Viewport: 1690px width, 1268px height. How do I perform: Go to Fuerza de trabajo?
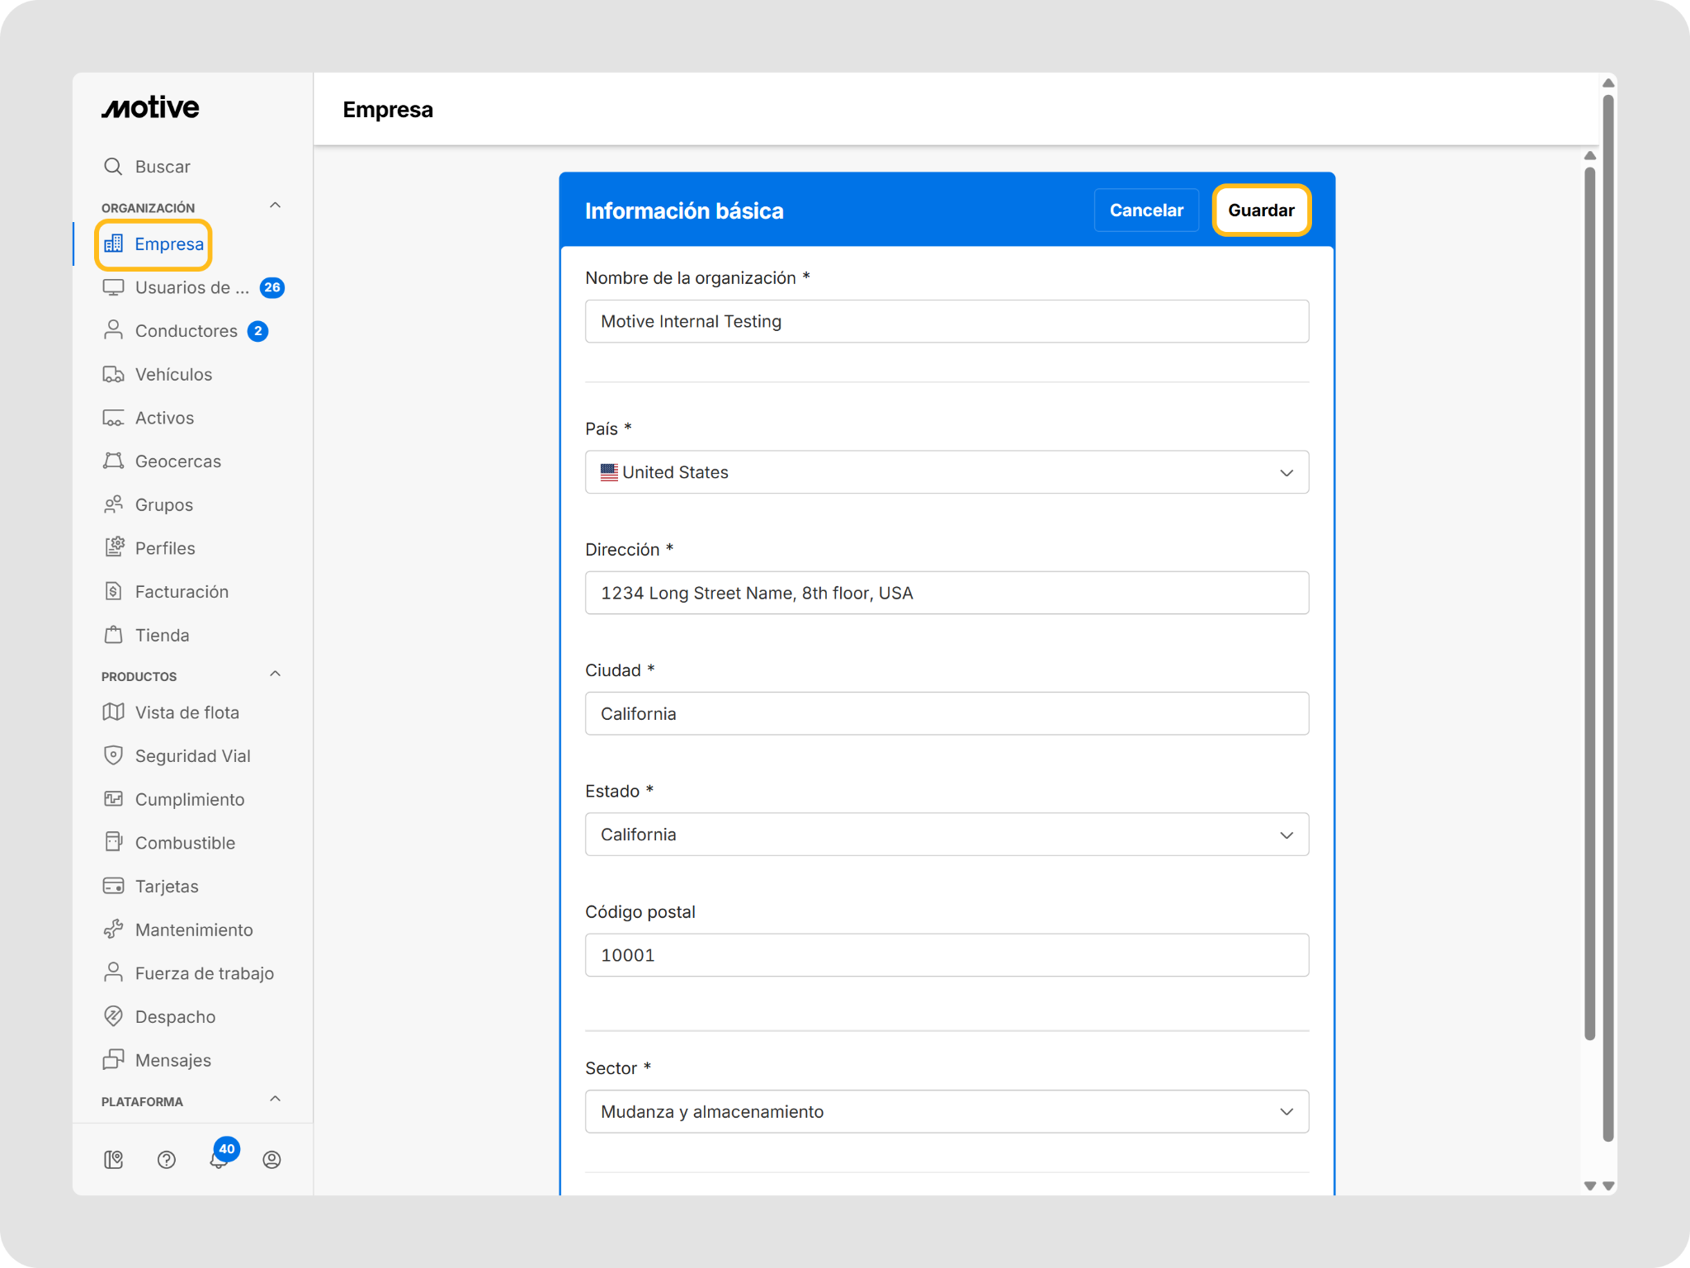188,973
